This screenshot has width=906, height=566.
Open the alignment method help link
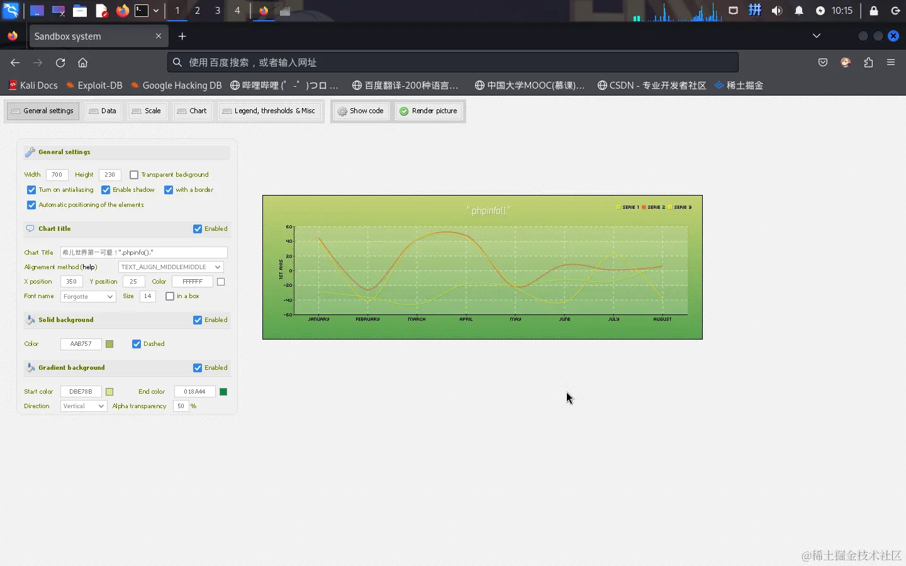coord(89,267)
